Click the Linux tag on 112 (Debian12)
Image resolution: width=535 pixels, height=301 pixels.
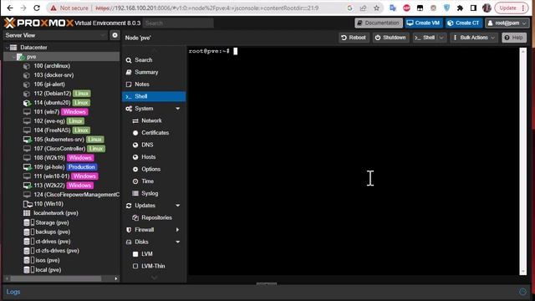click(82, 94)
